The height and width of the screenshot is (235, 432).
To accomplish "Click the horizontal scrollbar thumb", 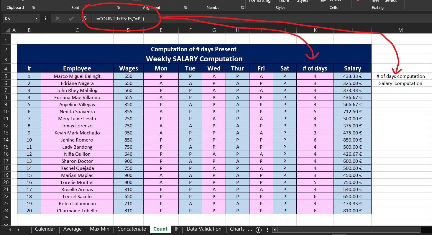I will [x=349, y=230].
